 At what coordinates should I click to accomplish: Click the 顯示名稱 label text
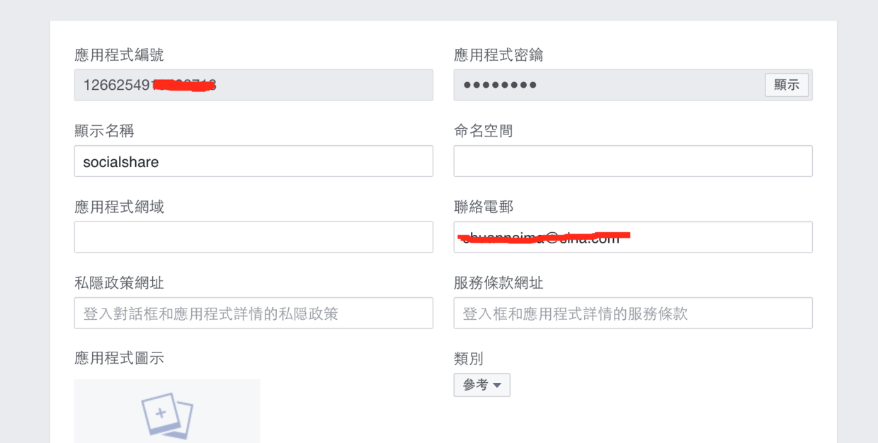[x=104, y=131]
